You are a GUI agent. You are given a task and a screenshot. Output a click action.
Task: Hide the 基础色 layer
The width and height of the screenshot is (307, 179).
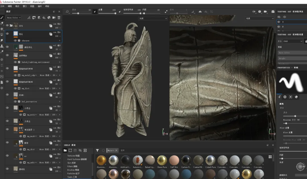pyautogui.click(x=7, y=169)
